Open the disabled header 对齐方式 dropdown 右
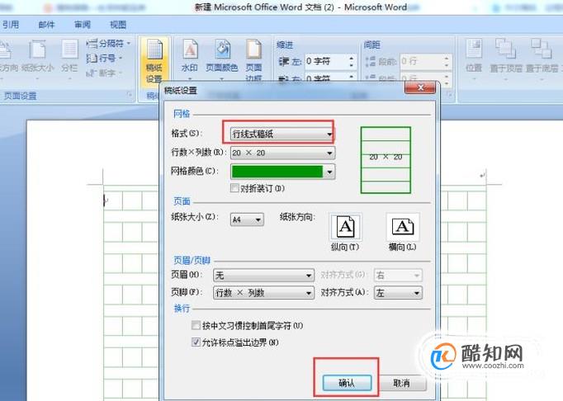563x401 pixels. coord(398,276)
